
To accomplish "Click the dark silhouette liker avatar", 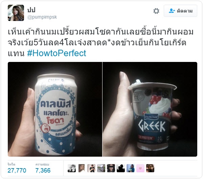I will point(121,168).
